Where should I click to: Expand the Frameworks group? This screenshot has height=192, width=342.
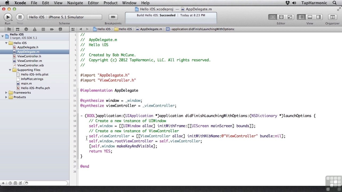[6, 93]
